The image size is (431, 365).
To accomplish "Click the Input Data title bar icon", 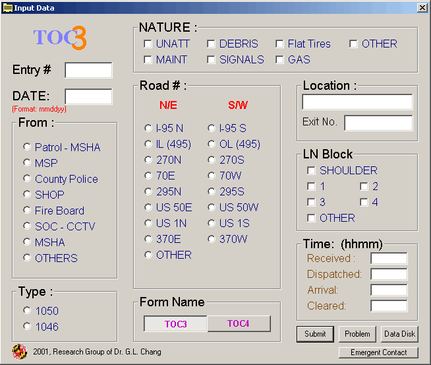I will pos(7,8).
